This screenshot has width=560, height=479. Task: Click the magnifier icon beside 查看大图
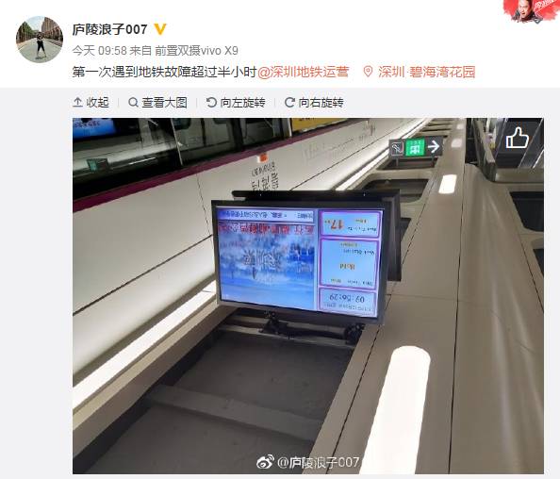133,103
